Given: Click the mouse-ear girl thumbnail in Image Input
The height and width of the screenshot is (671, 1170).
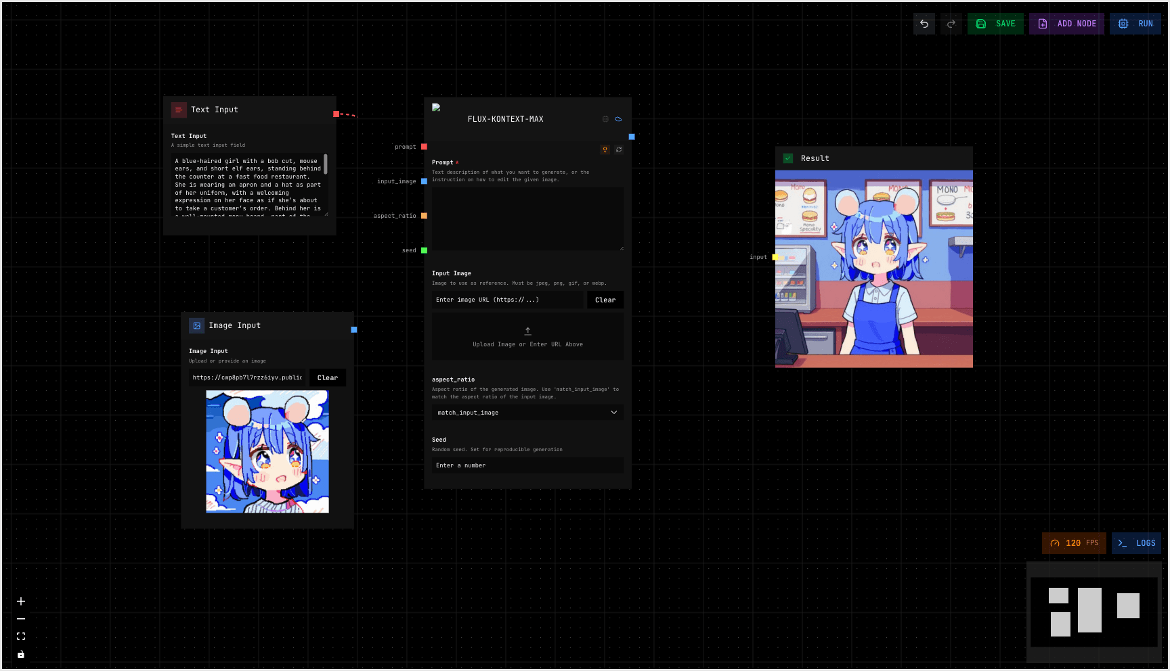Looking at the screenshot, I should click(267, 452).
